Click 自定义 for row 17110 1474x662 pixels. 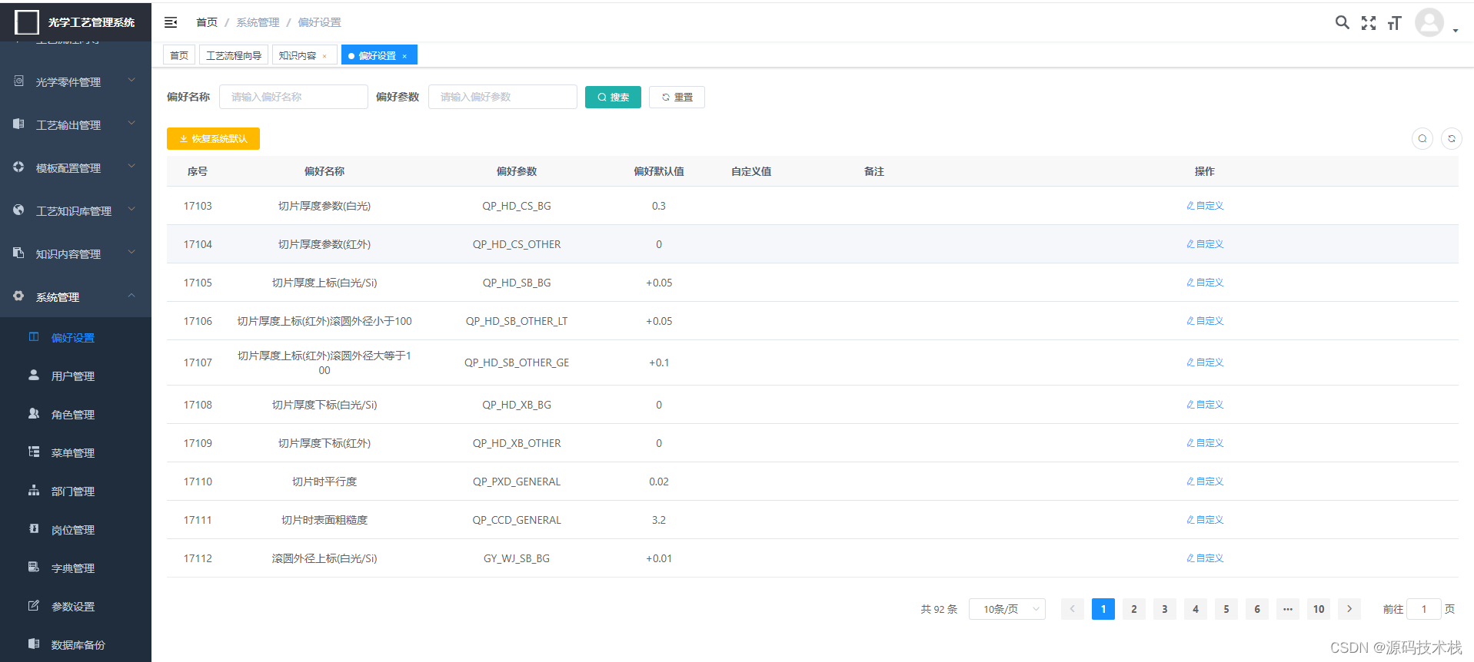1205,482
